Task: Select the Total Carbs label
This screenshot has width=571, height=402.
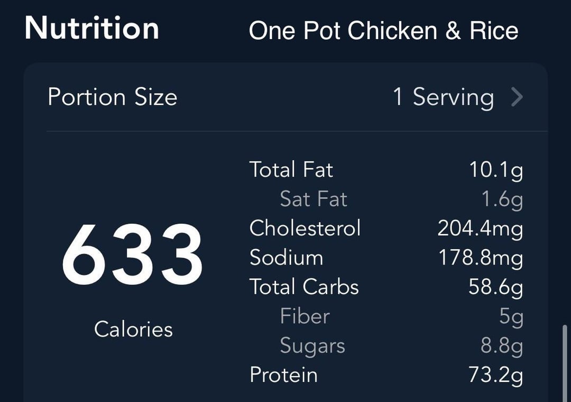Action: click(x=305, y=287)
